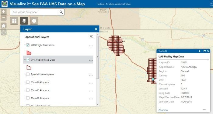Find my location on the map
Image resolution: width=213 pixels, height=114 pixels.
[4, 32]
